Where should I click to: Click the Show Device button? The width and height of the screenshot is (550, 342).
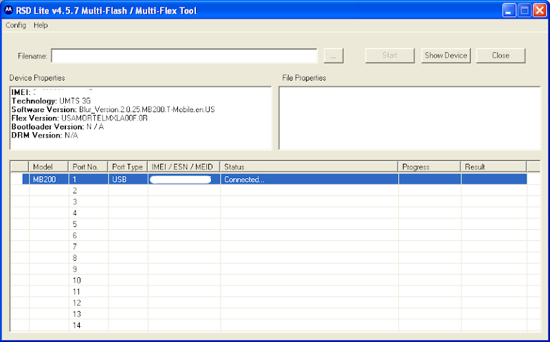(x=445, y=56)
